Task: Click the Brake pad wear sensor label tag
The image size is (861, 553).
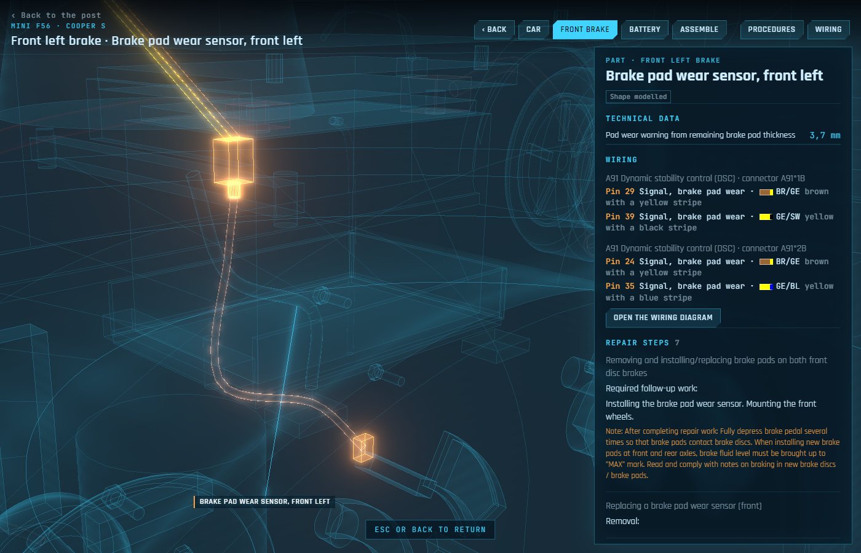Action: tap(264, 501)
